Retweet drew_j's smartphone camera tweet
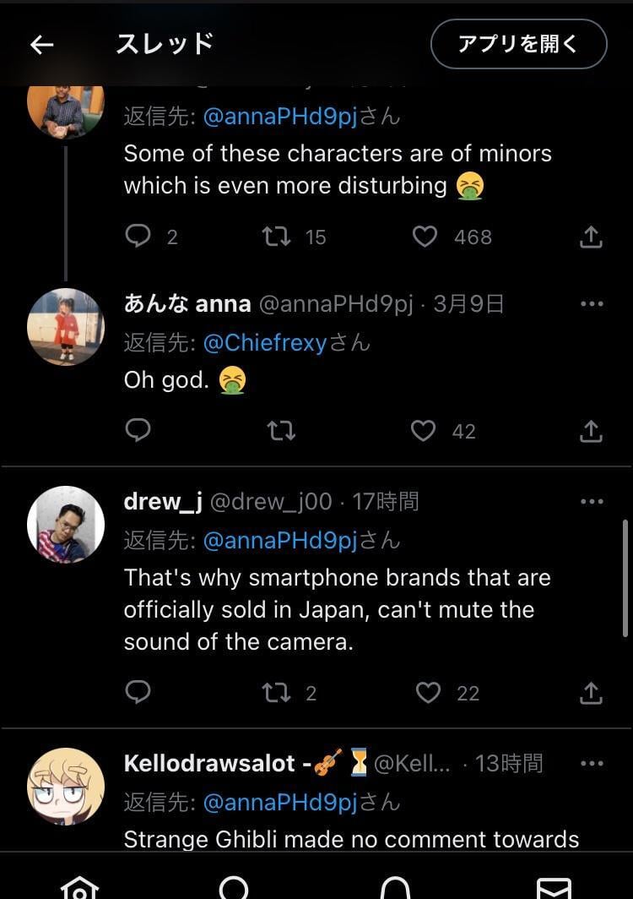The height and width of the screenshot is (899, 633). coord(277,693)
